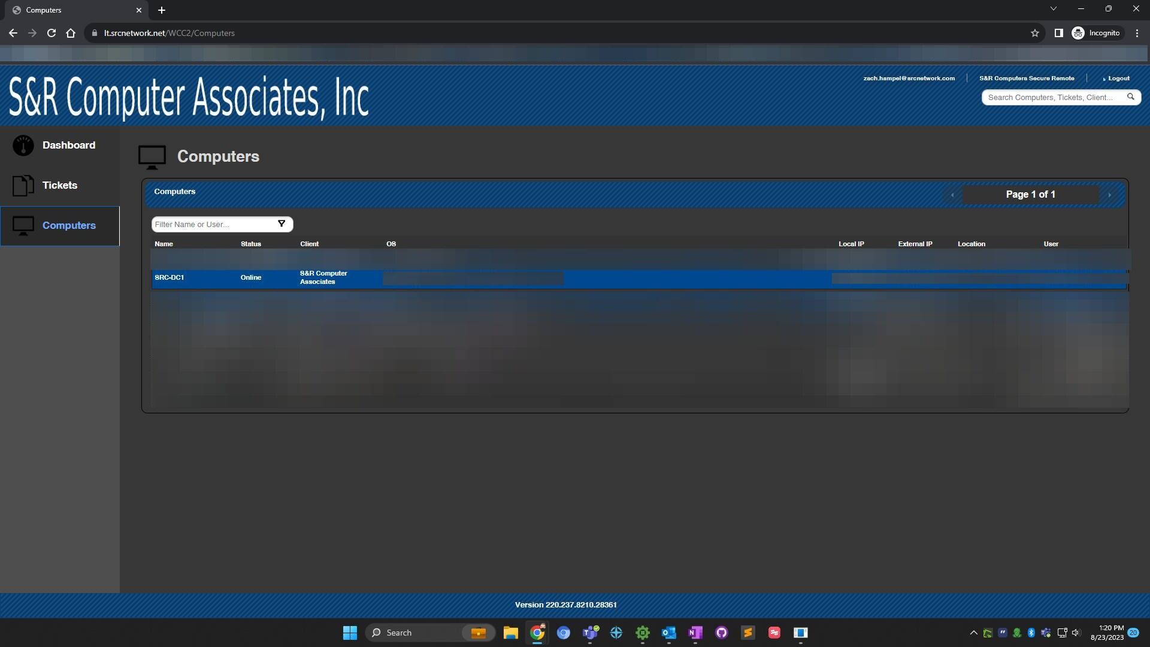Open the zach.hampel@srcnetwork.com account link
The width and height of the screenshot is (1150, 647).
909,78
